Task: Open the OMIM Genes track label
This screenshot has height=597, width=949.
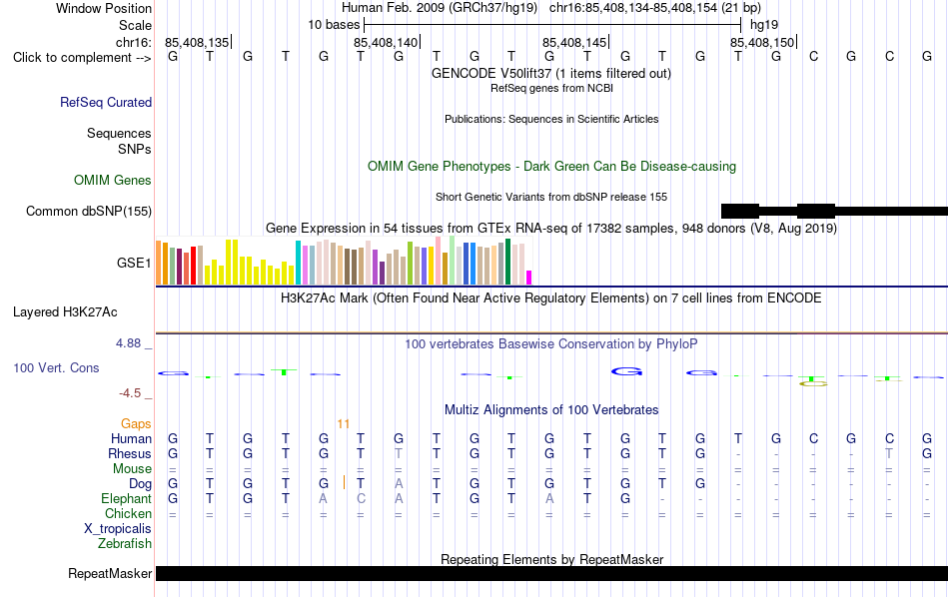Action: click(x=113, y=181)
